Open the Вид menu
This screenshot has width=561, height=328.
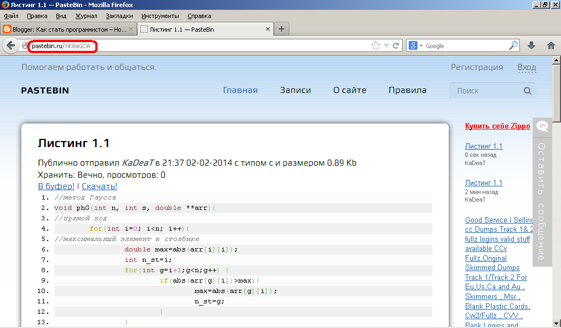coord(61,16)
